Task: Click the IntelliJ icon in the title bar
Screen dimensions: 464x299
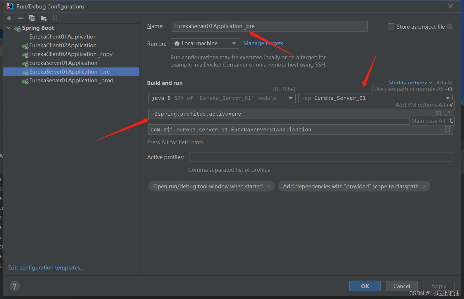Action: tap(10, 6)
